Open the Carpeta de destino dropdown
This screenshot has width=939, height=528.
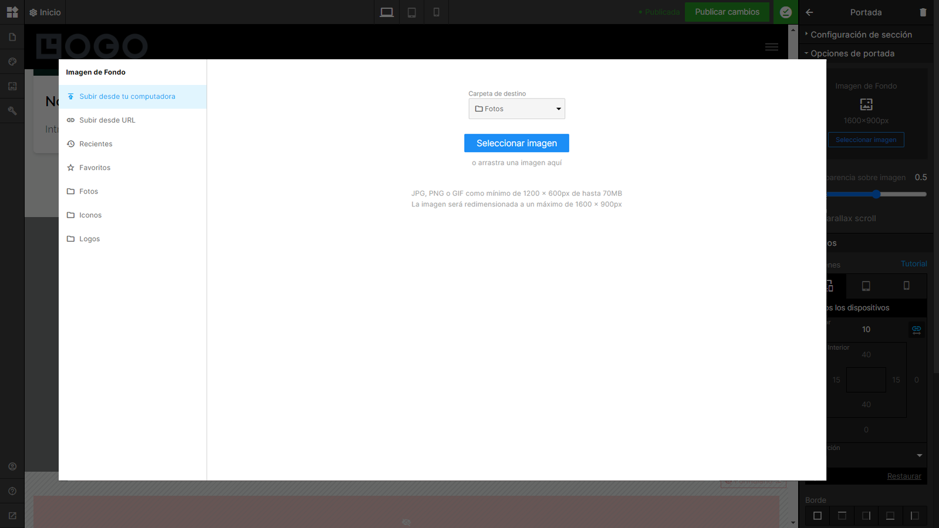click(517, 109)
